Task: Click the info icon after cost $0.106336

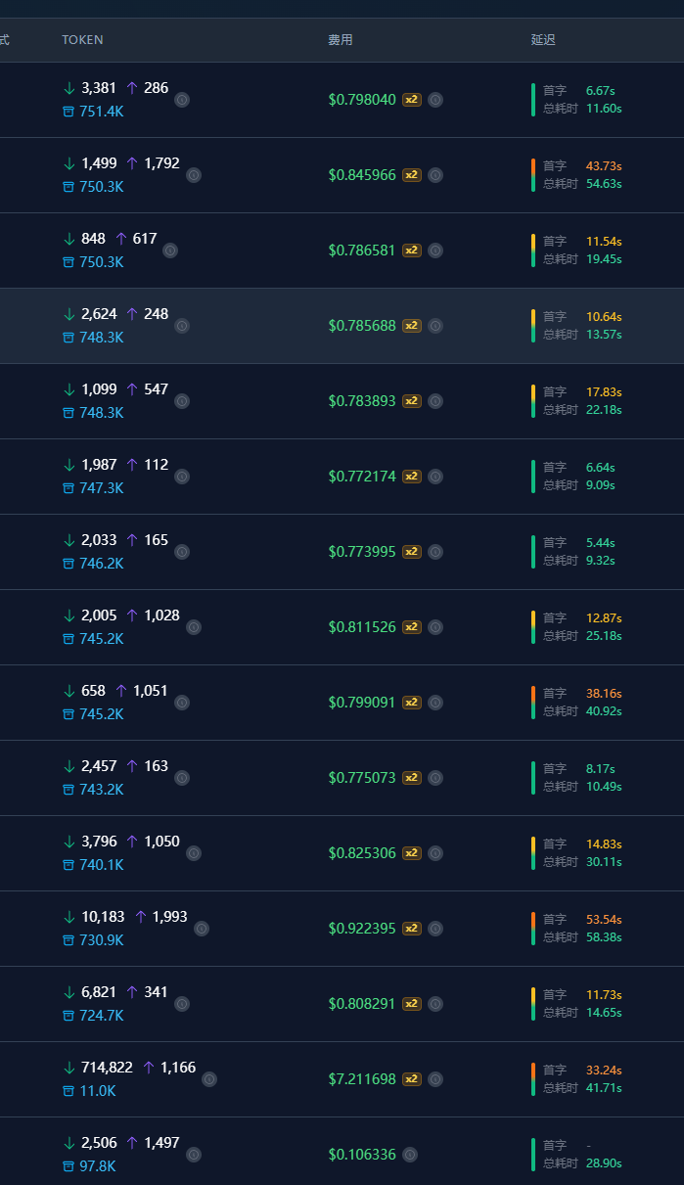Action: 410,1155
